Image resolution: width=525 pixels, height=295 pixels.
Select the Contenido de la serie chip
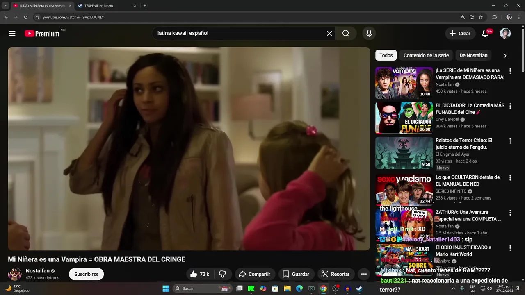tap(426, 55)
